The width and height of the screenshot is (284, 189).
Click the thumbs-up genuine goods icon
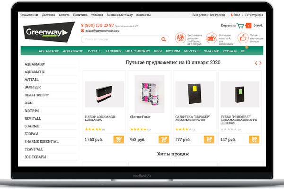[x=243, y=38]
